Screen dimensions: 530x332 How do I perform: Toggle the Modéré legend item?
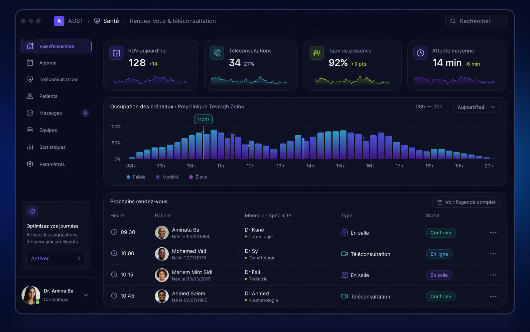point(167,177)
